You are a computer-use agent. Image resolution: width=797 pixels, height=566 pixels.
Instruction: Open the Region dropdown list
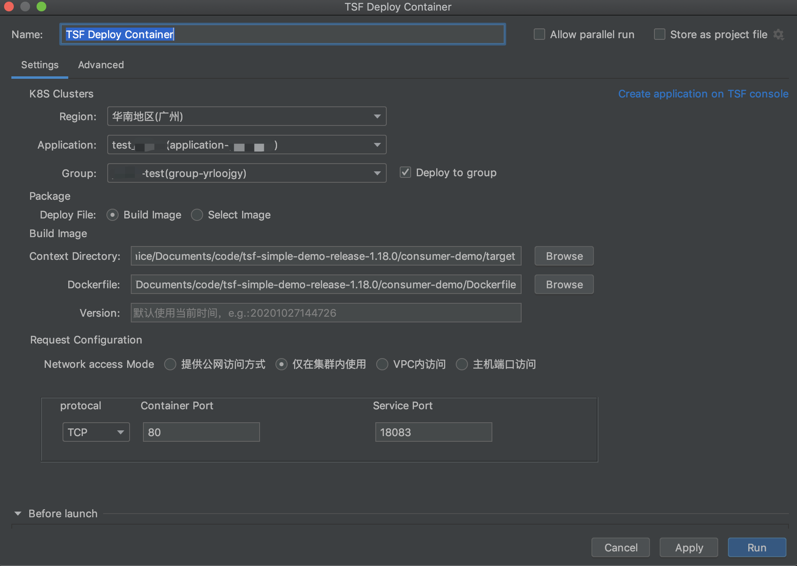pyautogui.click(x=247, y=117)
